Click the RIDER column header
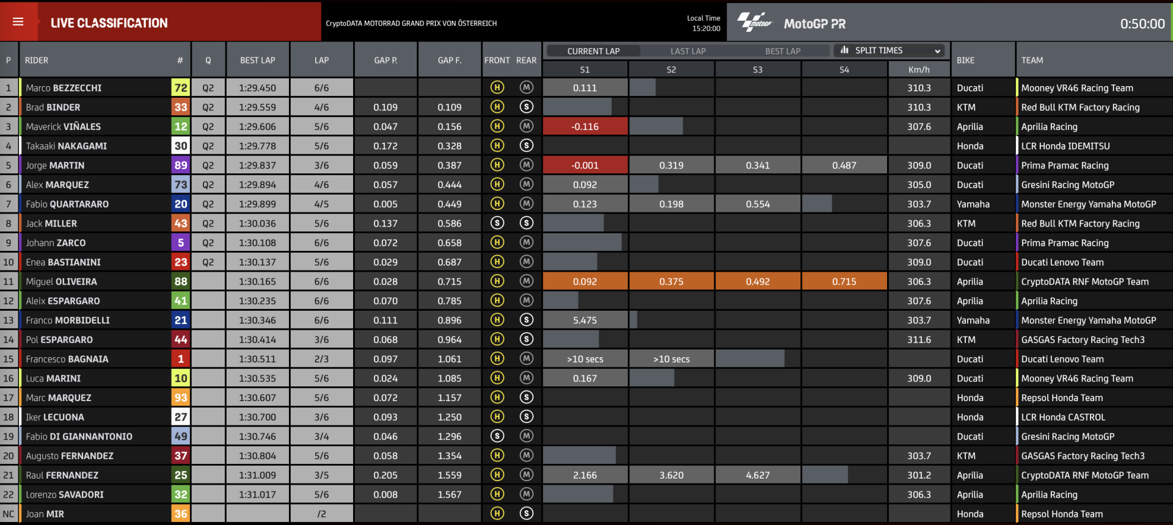This screenshot has width=1173, height=525. click(37, 60)
